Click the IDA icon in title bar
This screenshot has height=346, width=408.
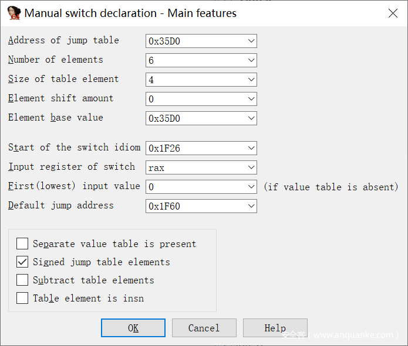pyautogui.click(x=14, y=13)
